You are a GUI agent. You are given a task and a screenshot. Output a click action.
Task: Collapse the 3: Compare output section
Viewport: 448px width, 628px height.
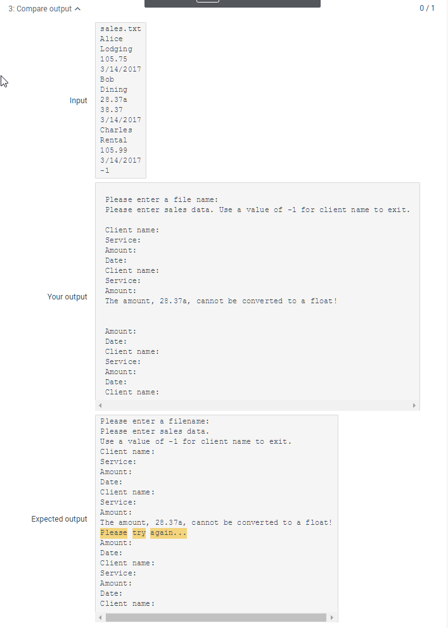pyautogui.click(x=44, y=9)
